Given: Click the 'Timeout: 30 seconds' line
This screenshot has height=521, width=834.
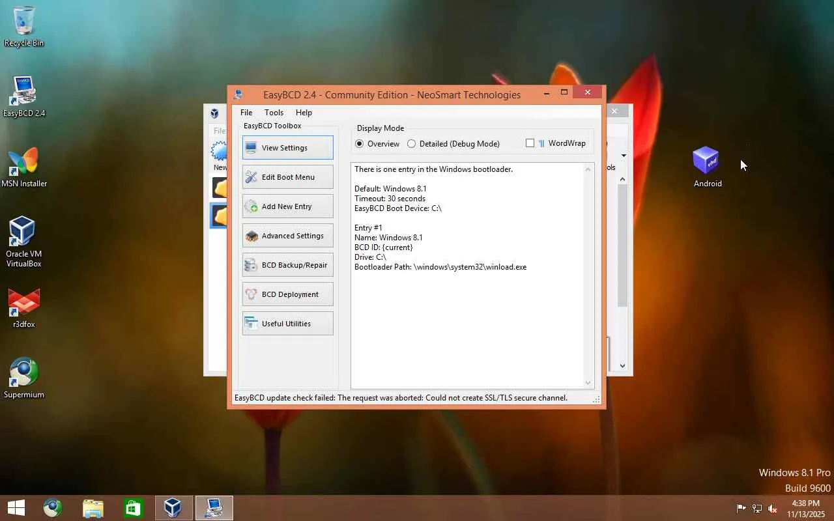Looking at the screenshot, I should [390, 199].
